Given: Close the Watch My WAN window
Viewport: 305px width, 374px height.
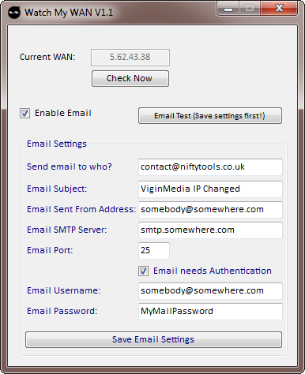Looking at the screenshot, I should [279, 9].
